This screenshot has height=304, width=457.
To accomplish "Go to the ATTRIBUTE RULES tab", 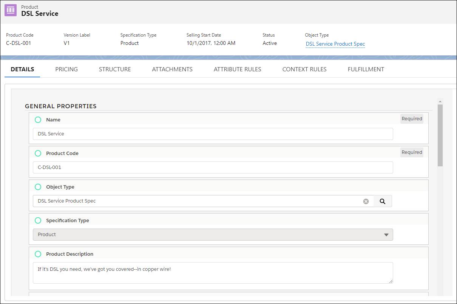I will click(x=238, y=69).
